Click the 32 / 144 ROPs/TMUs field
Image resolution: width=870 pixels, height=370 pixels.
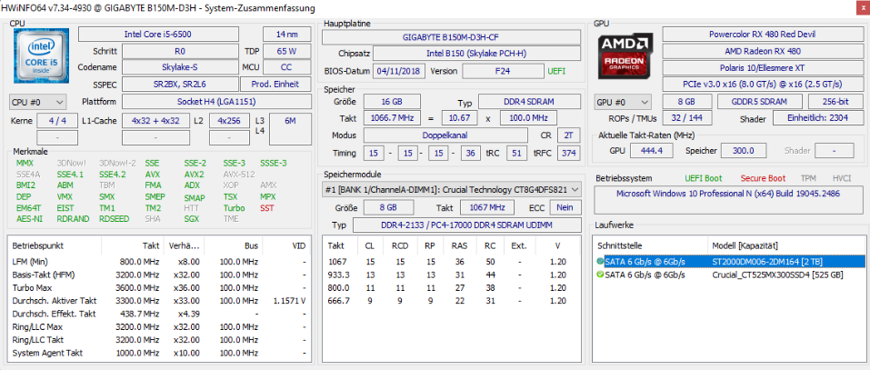coord(687,119)
